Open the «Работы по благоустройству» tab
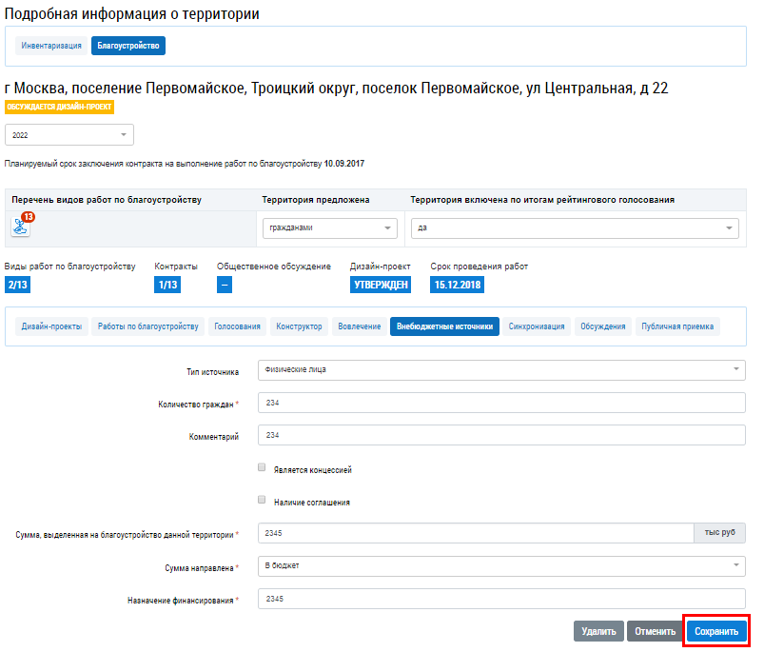The height and width of the screenshot is (652, 764). tap(148, 326)
